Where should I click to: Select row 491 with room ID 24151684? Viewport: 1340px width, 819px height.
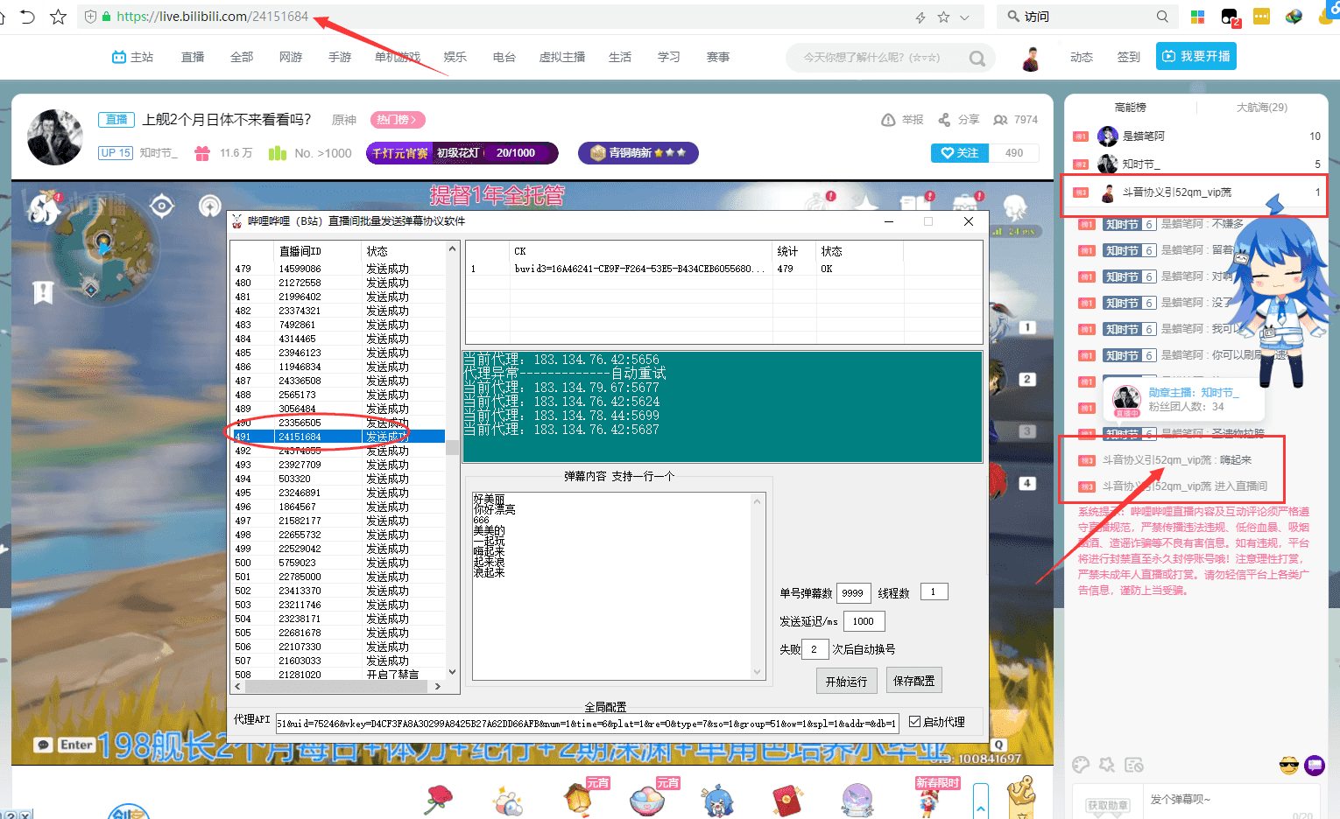coord(338,437)
